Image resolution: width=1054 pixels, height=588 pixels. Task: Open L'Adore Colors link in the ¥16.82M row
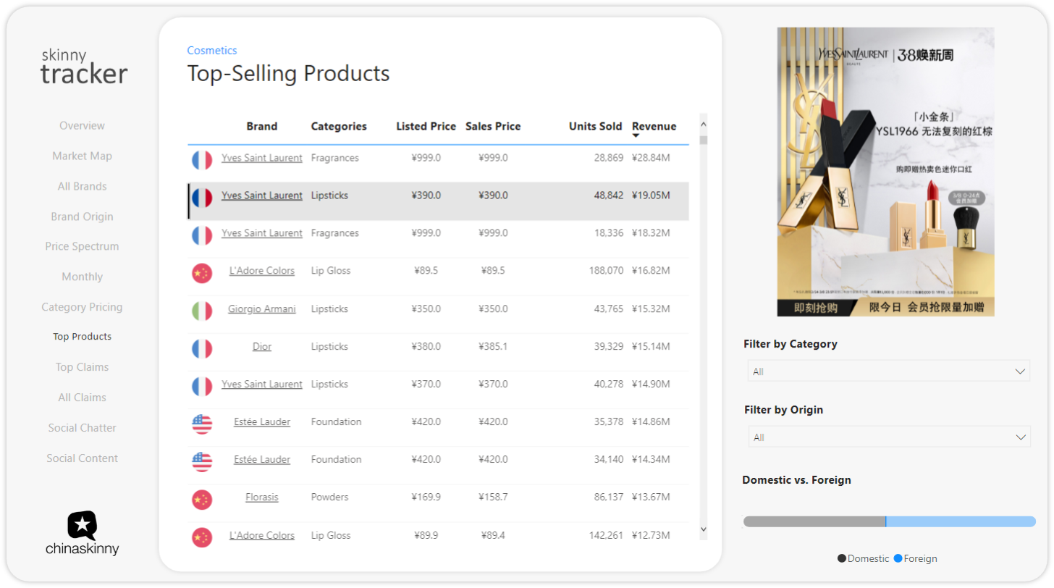point(262,271)
